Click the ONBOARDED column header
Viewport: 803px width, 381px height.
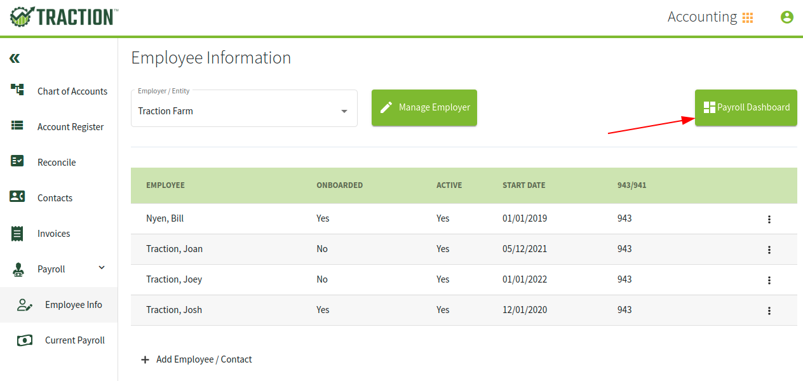click(340, 185)
